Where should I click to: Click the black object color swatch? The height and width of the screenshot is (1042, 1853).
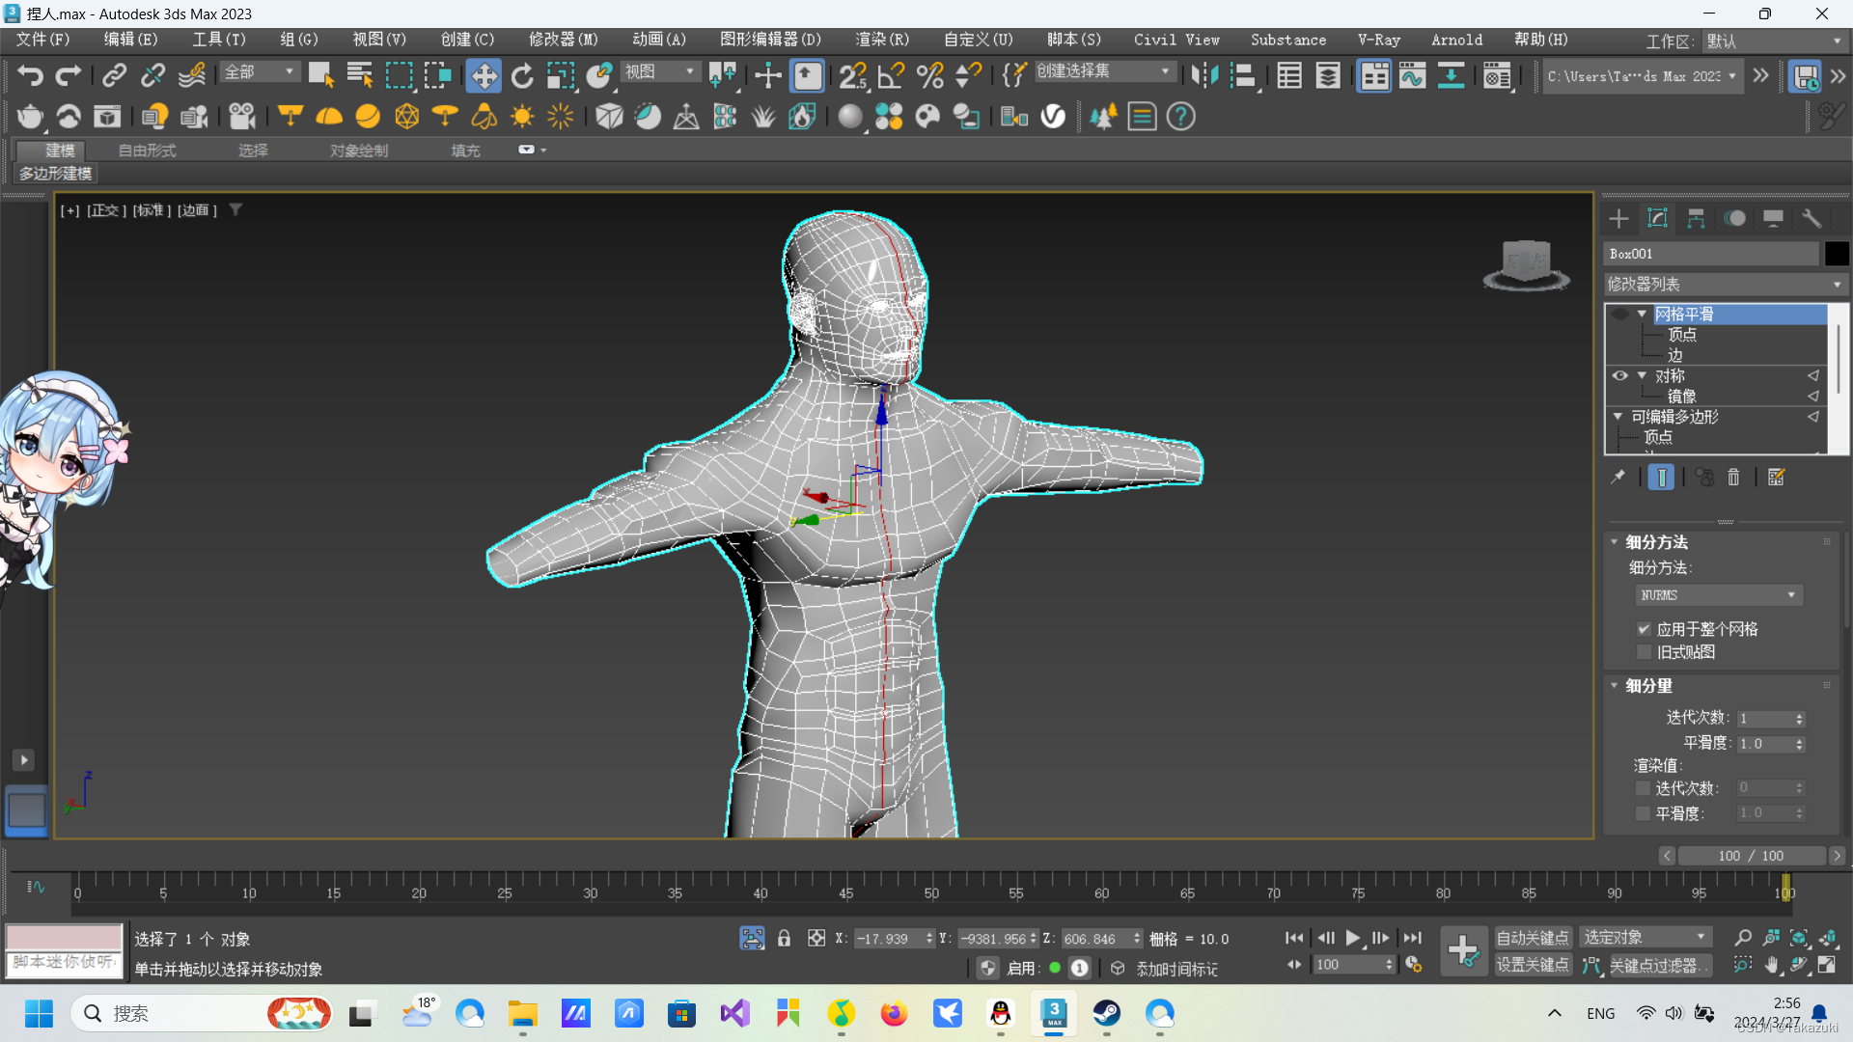(1837, 254)
